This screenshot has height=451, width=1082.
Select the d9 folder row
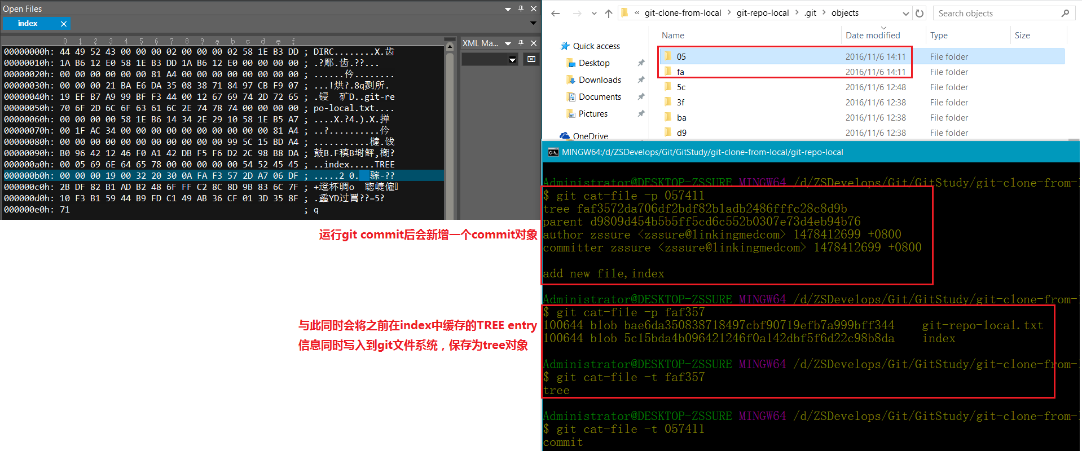click(862, 132)
